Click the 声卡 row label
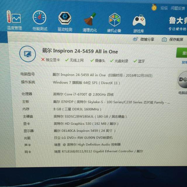 click(27, 145)
